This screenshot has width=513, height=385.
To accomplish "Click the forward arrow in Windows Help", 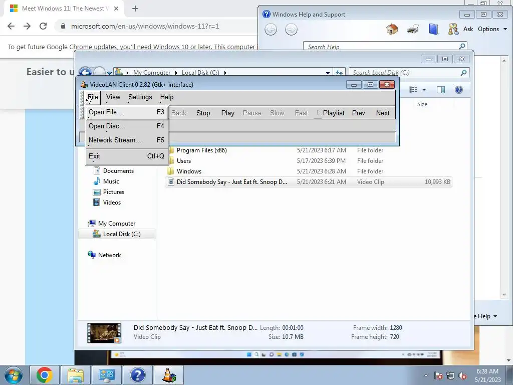I will [291, 30].
